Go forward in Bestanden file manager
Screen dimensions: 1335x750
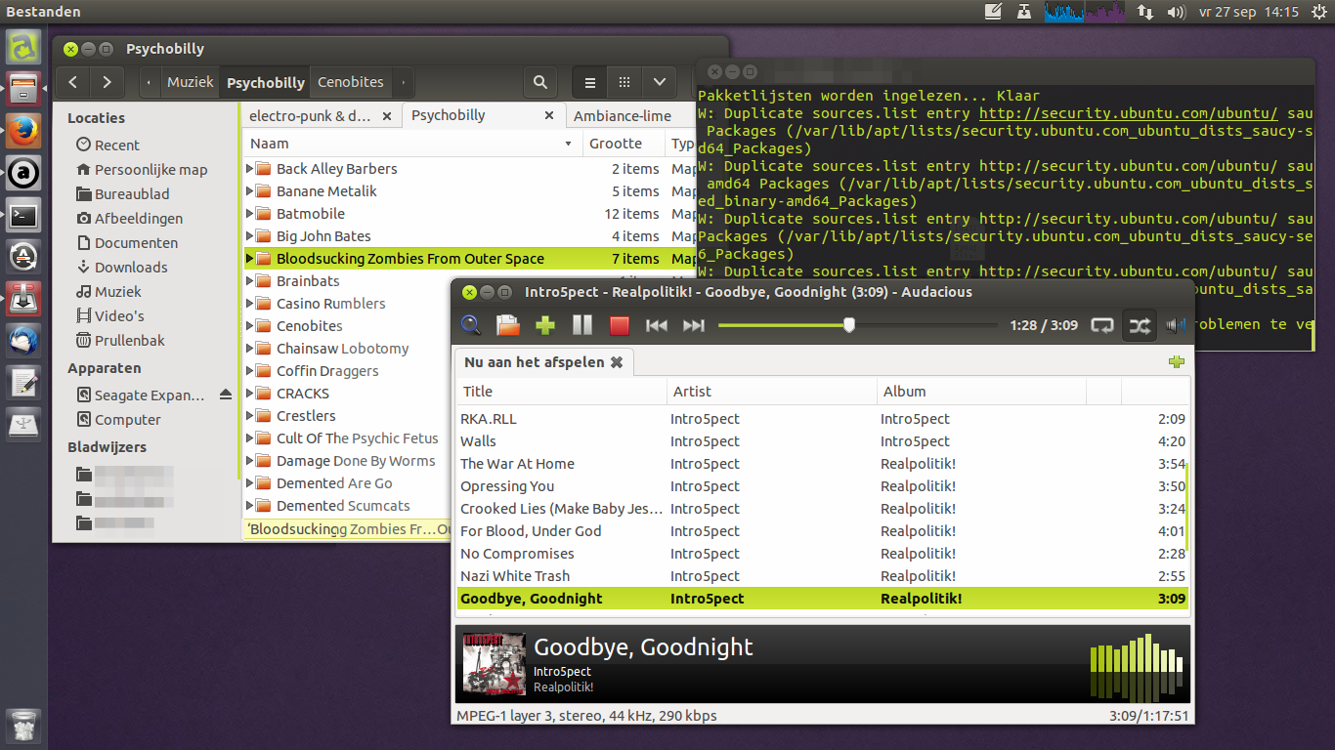[x=108, y=83]
